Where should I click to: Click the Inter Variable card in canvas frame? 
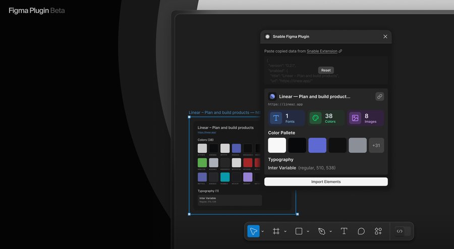click(x=230, y=200)
